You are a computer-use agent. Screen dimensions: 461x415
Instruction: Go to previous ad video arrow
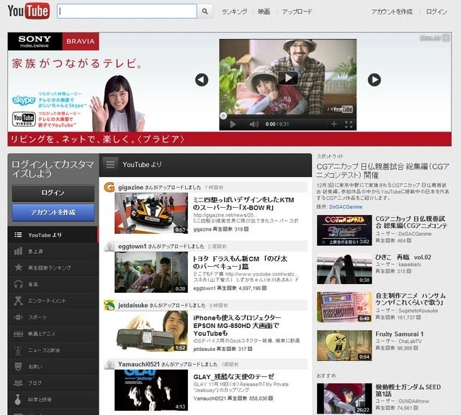[x=202, y=80]
